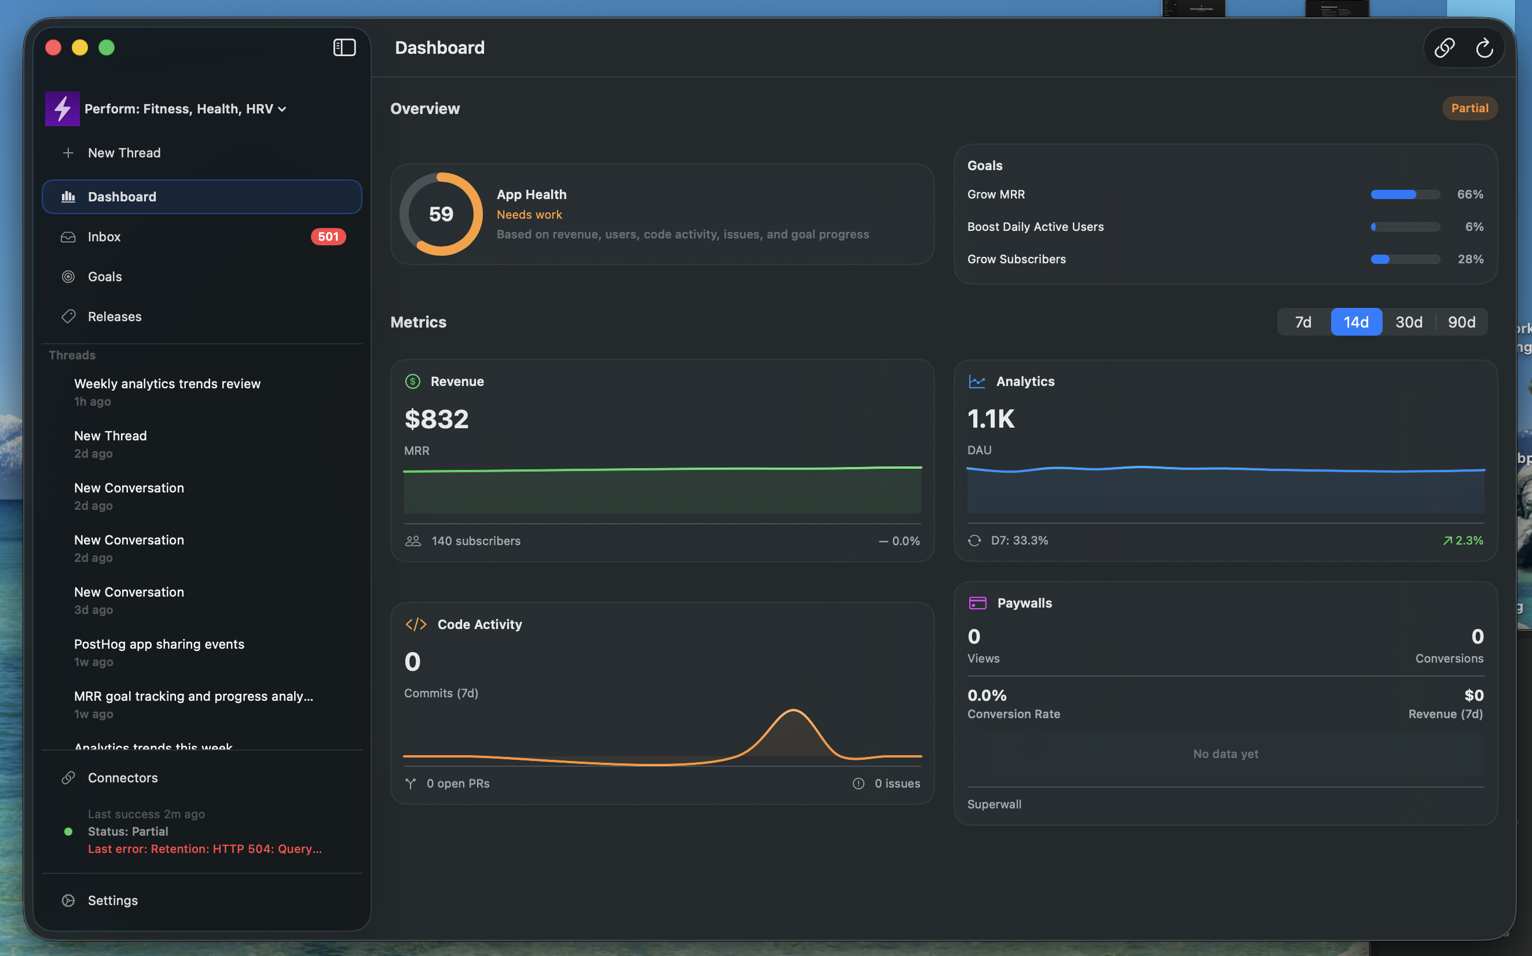Click the Partial status badge in Overview

1469,108
